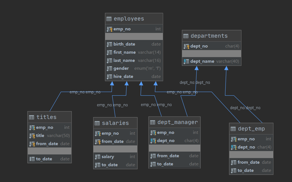Click the first_name column in employees

click(134, 52)
